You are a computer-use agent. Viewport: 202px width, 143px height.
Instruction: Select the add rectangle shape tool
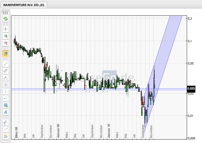click(6, 105)
